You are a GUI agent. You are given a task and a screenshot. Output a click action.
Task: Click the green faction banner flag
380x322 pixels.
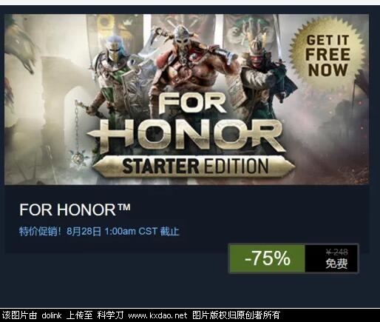click(x=249, y=30)
